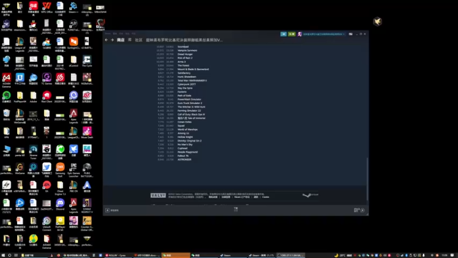458x258 pixels.
Task: Select the TC Games desktop icon
Action: tap(47, 79)
